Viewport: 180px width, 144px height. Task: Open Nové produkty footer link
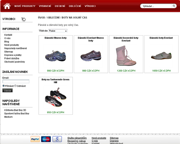[x=99, y=138]
